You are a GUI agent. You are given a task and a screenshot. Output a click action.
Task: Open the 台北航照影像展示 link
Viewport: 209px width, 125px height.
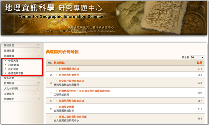click(x=69, y=75)
